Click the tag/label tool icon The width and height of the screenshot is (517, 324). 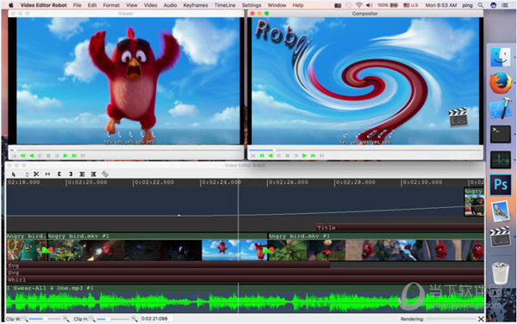tap(105, 174)
